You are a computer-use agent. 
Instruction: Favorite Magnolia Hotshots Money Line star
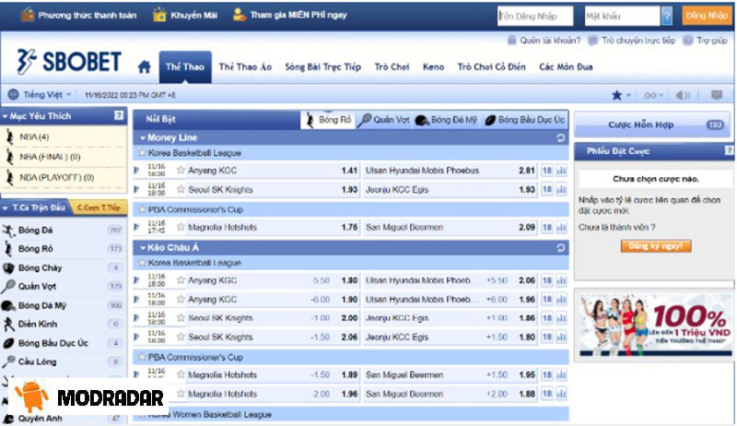coord(181,227)
